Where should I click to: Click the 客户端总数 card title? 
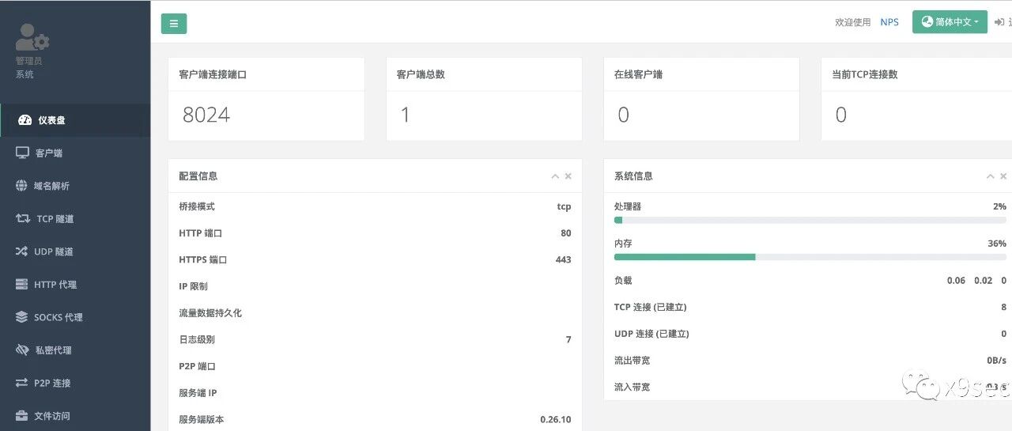(421, 74)
